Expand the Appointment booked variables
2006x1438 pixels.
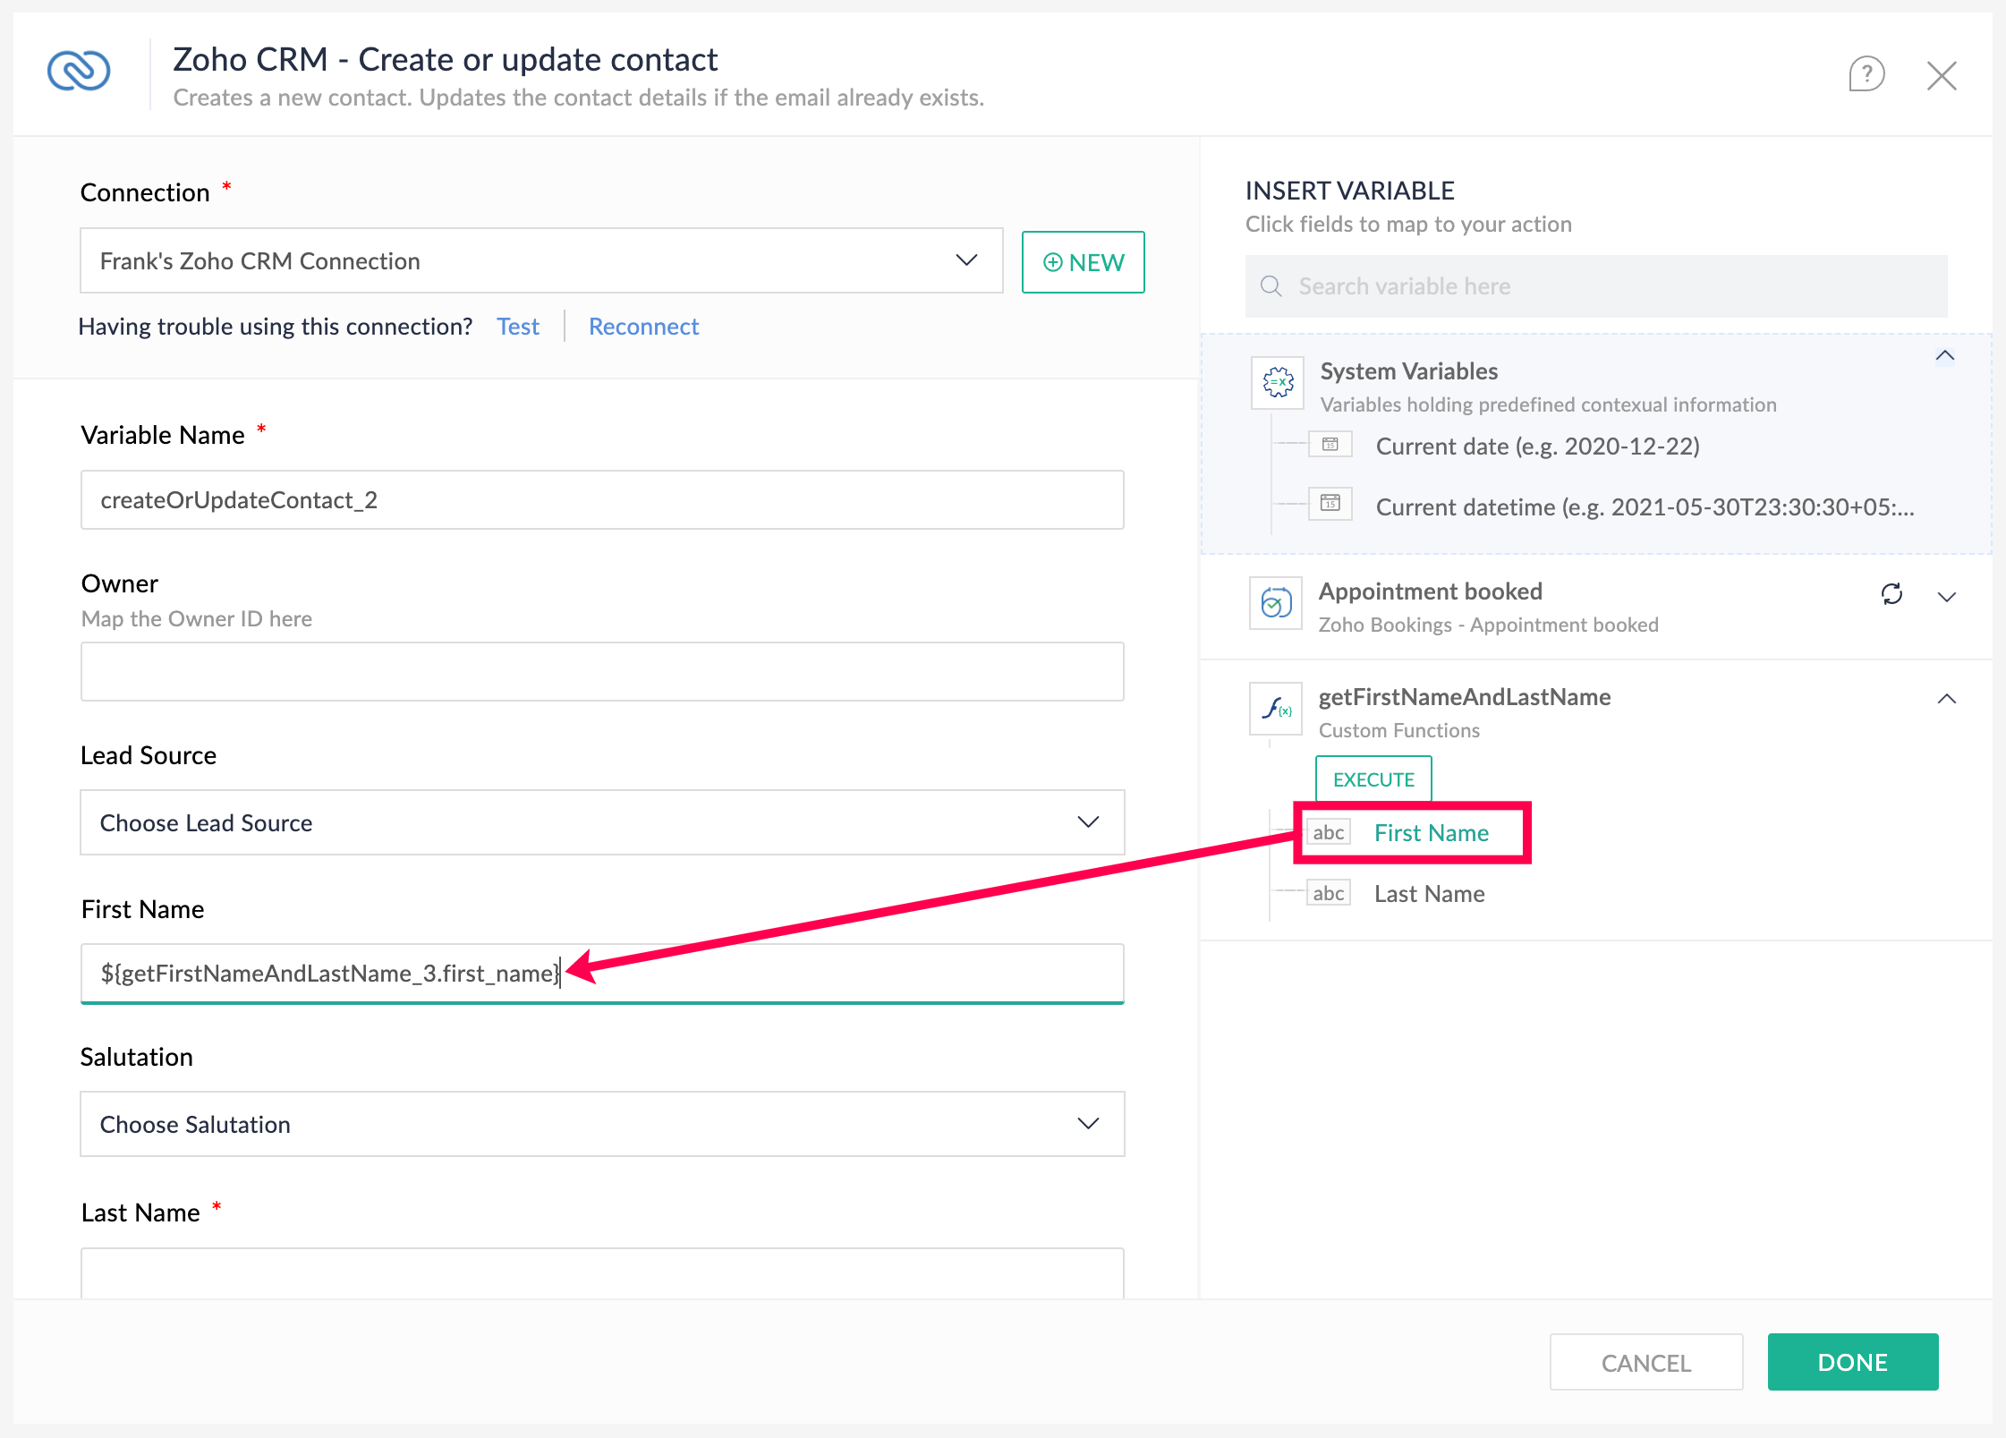pos(1947,597)
